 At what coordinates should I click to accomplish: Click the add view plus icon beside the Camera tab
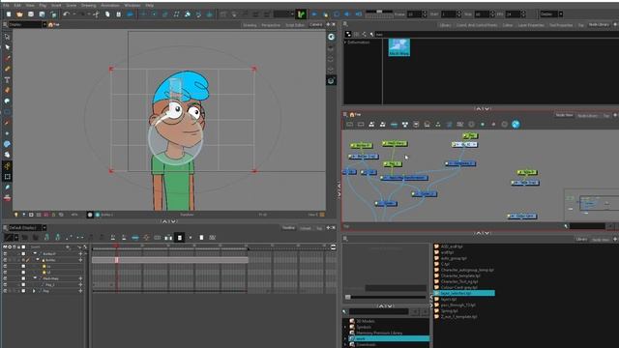point(328,24)
